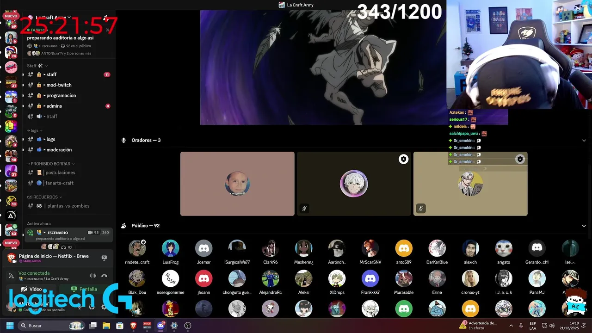This screenshot has width=592, height=333.
Task: Open the fanarts-craft channel
Action: click(x=68, y=183)
